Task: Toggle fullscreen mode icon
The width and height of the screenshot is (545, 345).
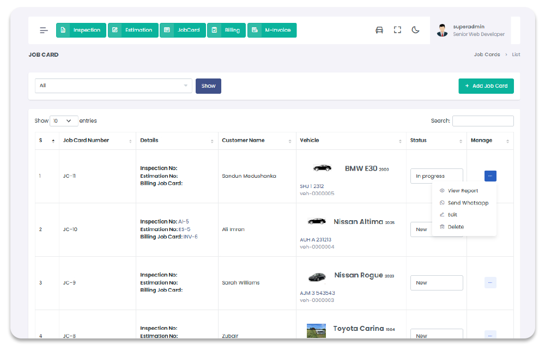Action: click(397, 31)
